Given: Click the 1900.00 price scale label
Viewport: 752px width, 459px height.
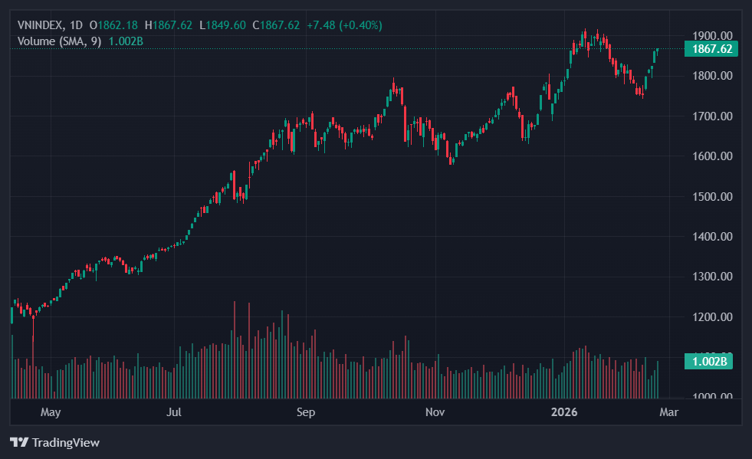Looking at the screenshot, I should (711, 36).
